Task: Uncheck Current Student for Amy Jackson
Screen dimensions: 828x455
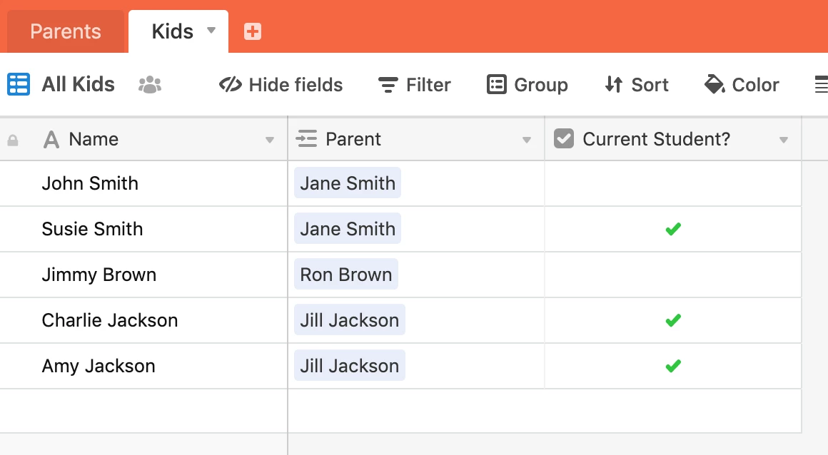Action: [672, 366]
